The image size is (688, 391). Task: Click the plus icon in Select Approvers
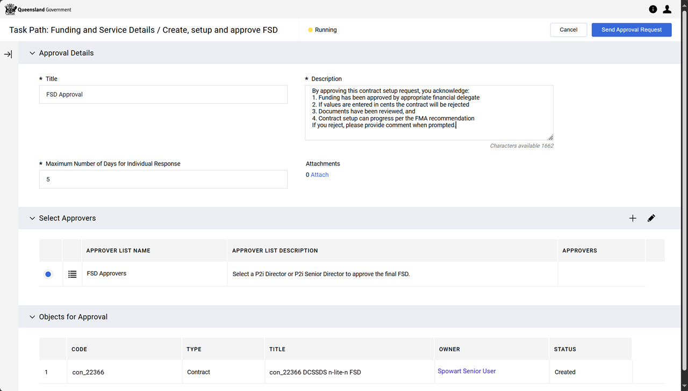point(633,218)
